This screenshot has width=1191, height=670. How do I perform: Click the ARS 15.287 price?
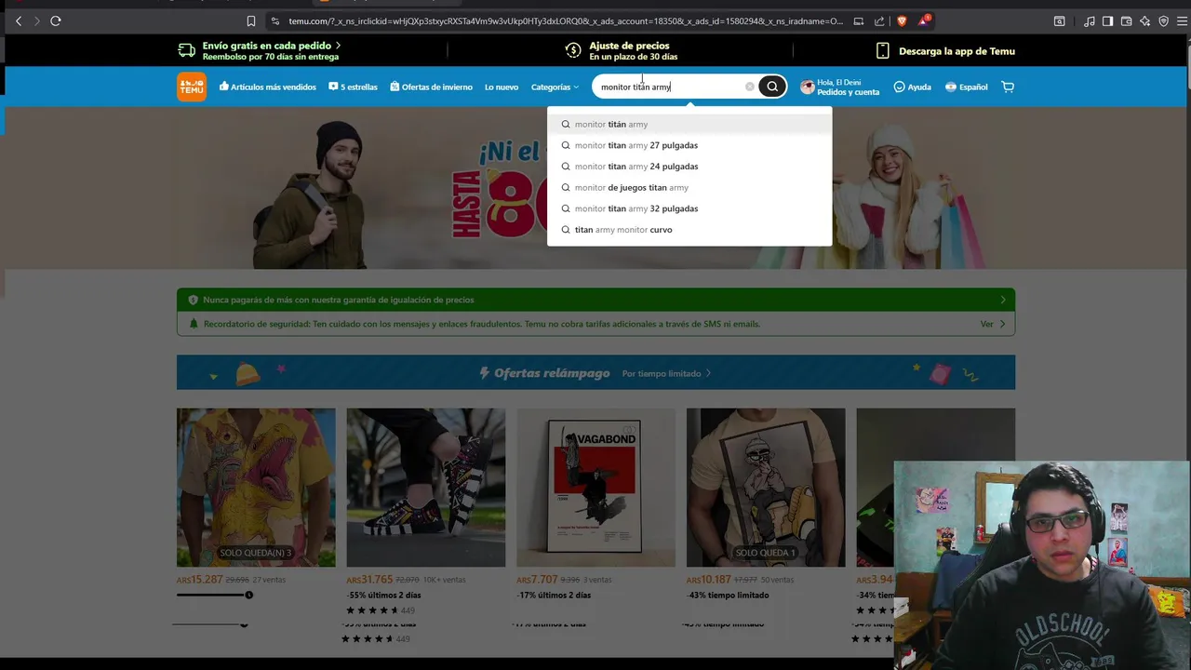click(x=200, y=580)
